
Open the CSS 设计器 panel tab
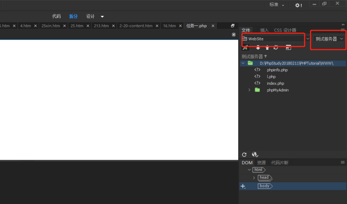point(285,30)
